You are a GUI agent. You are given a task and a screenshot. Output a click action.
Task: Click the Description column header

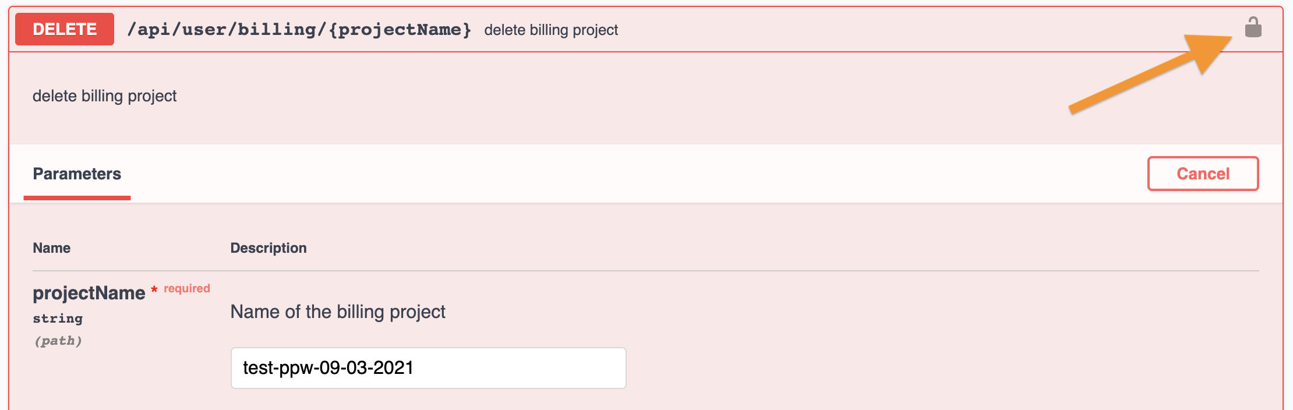269,248
